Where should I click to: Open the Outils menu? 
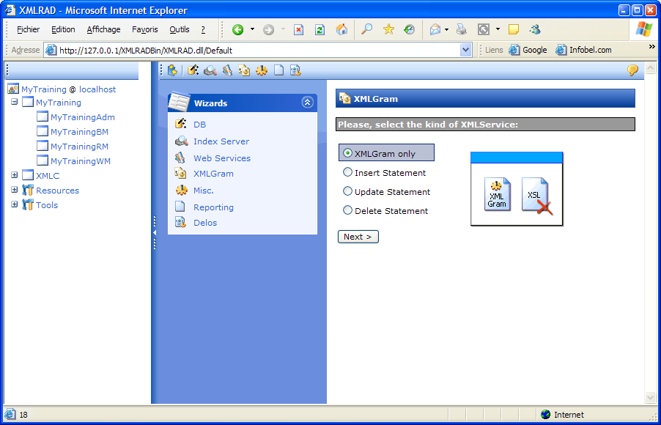tap(179, 30)
